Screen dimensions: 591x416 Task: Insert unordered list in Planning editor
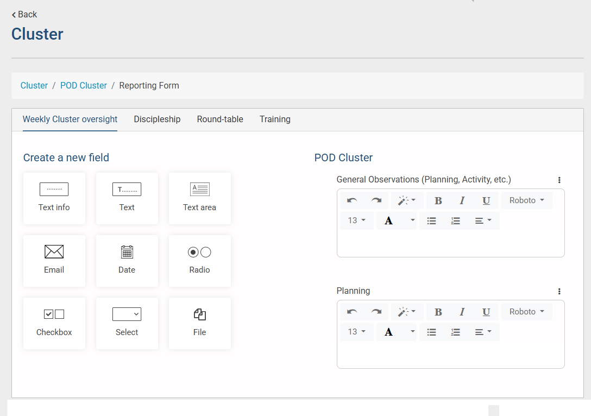pyautogui.click(x=431, y=332)
